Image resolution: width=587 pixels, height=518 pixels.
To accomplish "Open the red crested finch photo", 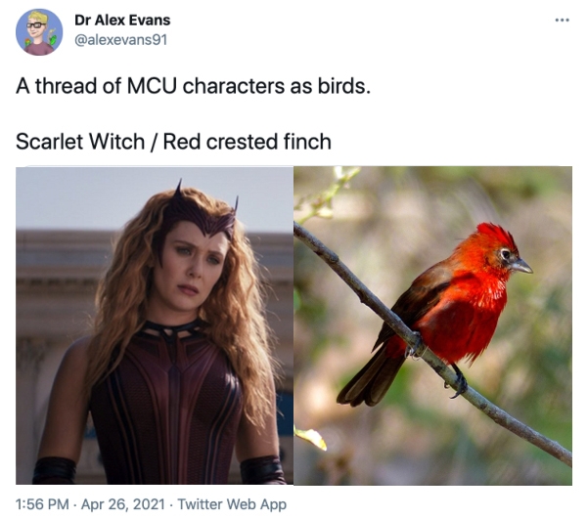I will (432, 325).
